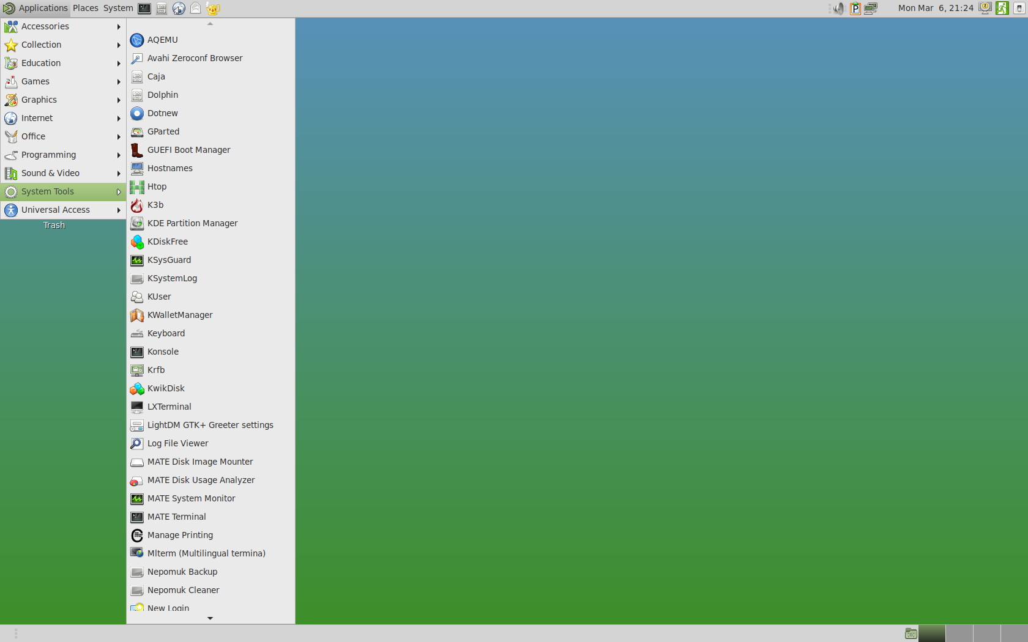
Task: Click the scroll-down arrow of submenu
Action: point(210,618)
